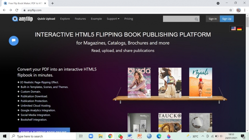Click the volume speaker tray icon
The height and width of the screenshot is (140, 249).
[x=222, y=136]
